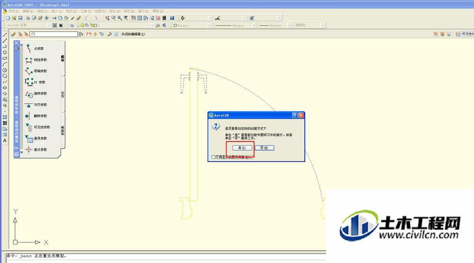Click the blue Help question-mark toolbar icon
Viewport: 474px width, 263px height.
[x=172, y=18]
